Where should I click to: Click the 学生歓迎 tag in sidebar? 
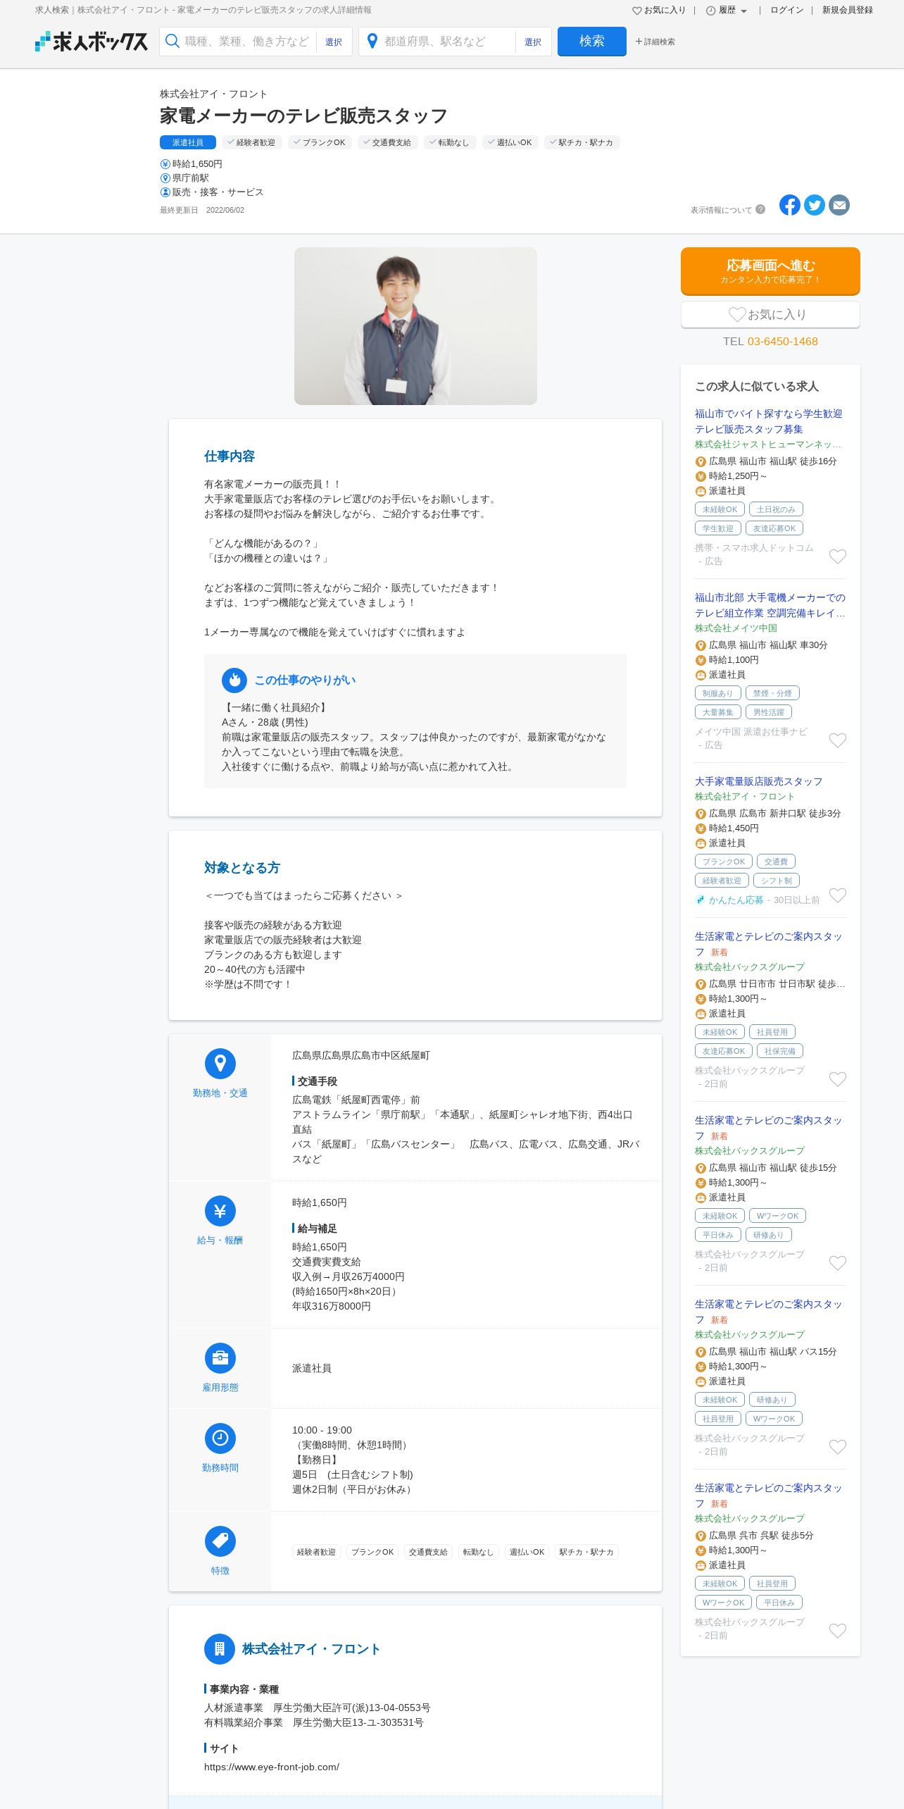pos(718,528)
